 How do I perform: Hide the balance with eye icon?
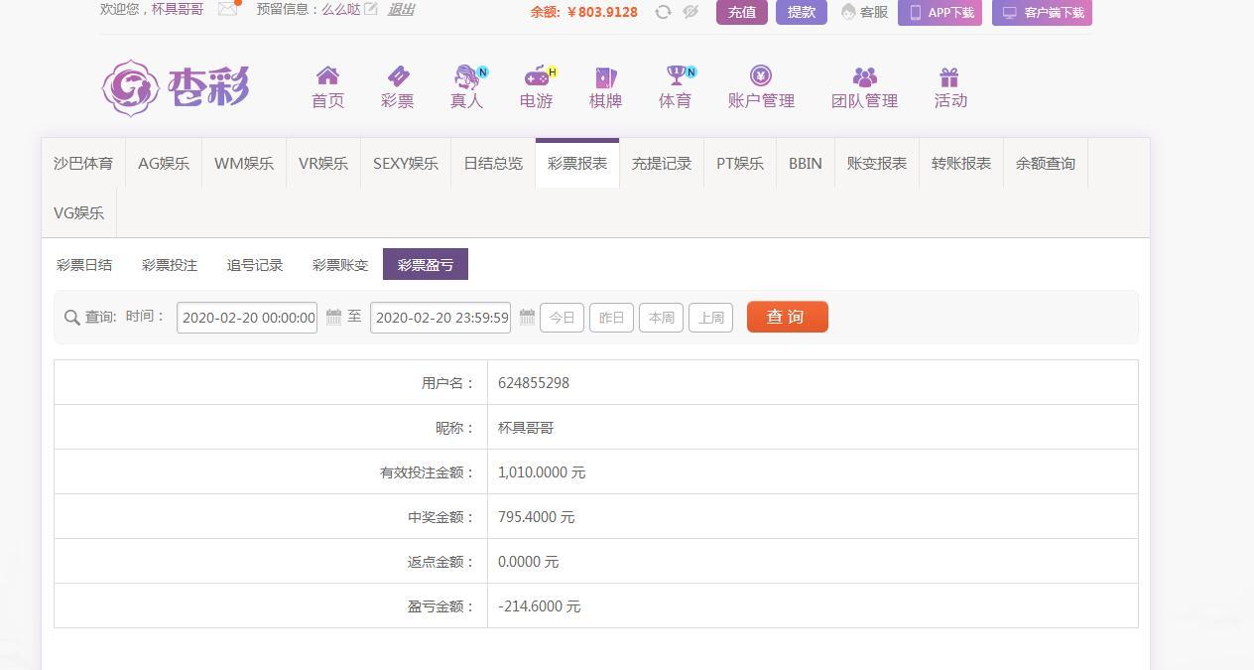[690, 12]
